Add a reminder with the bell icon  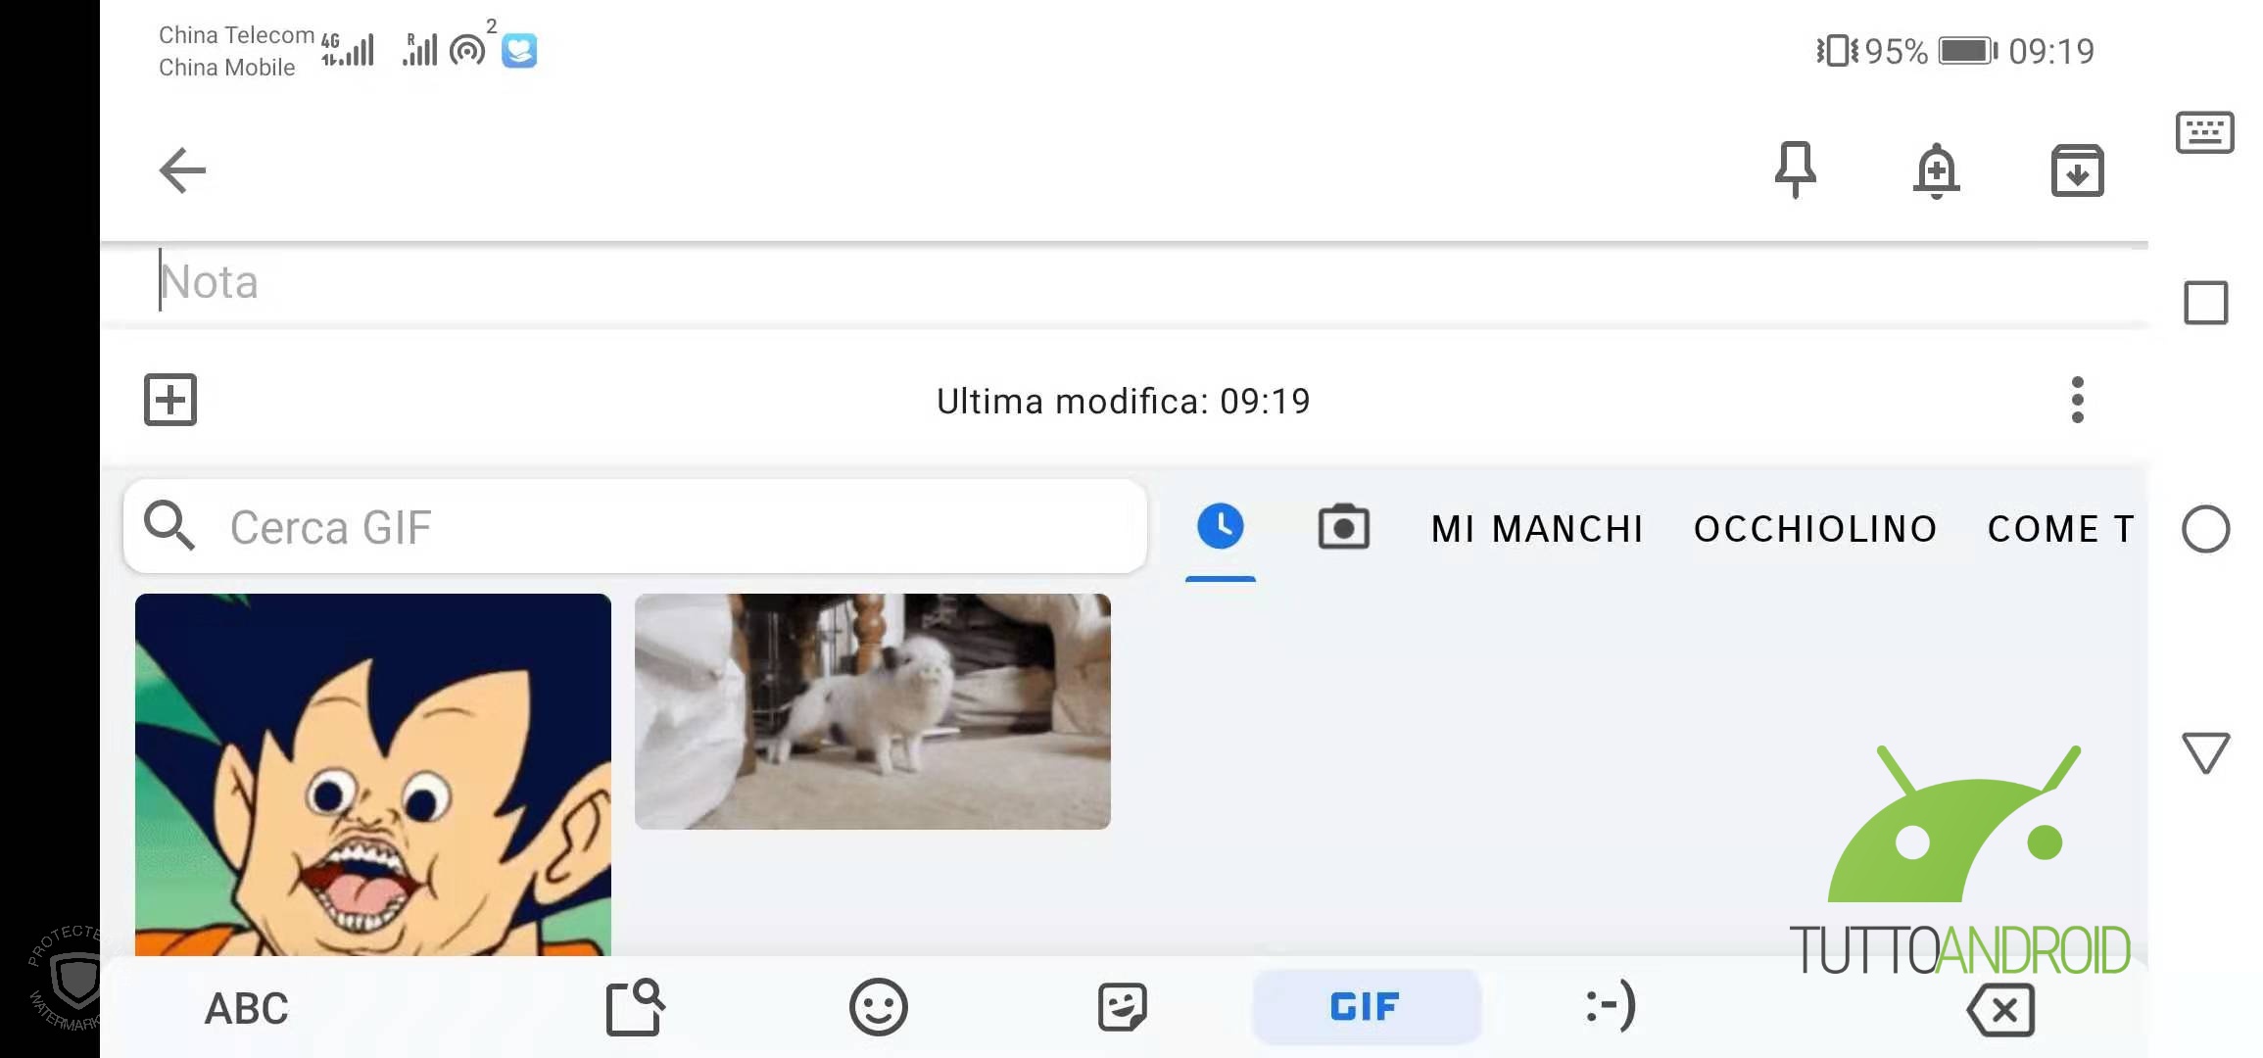[x=1936, y=170]
